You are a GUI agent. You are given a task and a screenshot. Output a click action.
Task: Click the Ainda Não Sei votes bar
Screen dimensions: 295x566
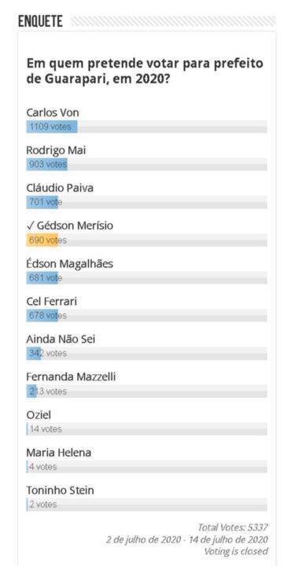(146, 354)
